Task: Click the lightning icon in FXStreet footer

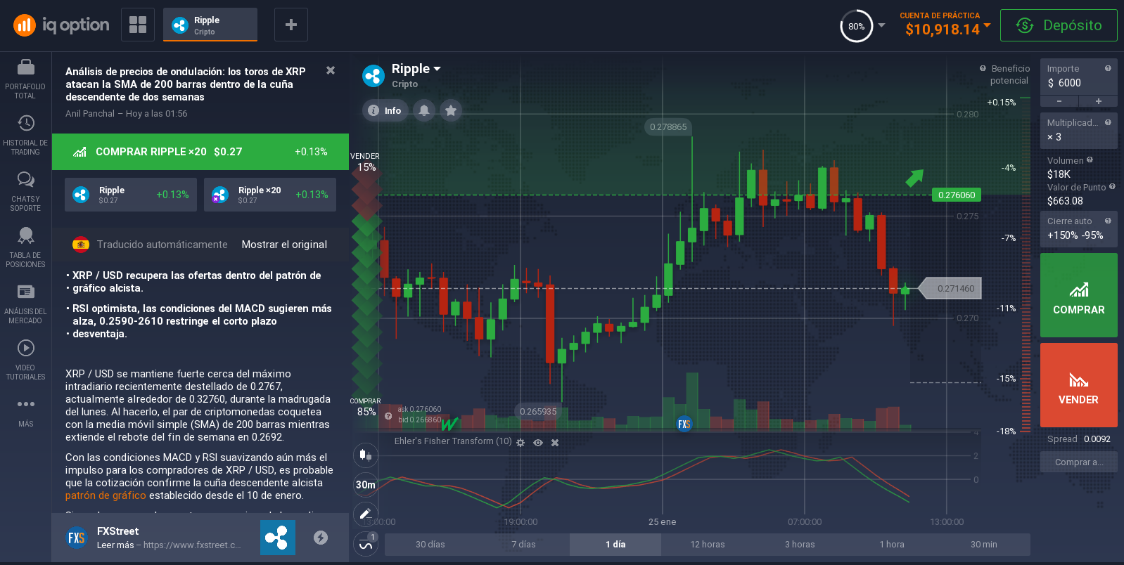Action: click(x=321, y=538)
